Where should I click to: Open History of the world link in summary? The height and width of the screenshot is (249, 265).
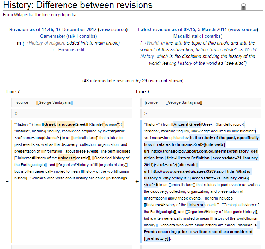pos(197,63)
